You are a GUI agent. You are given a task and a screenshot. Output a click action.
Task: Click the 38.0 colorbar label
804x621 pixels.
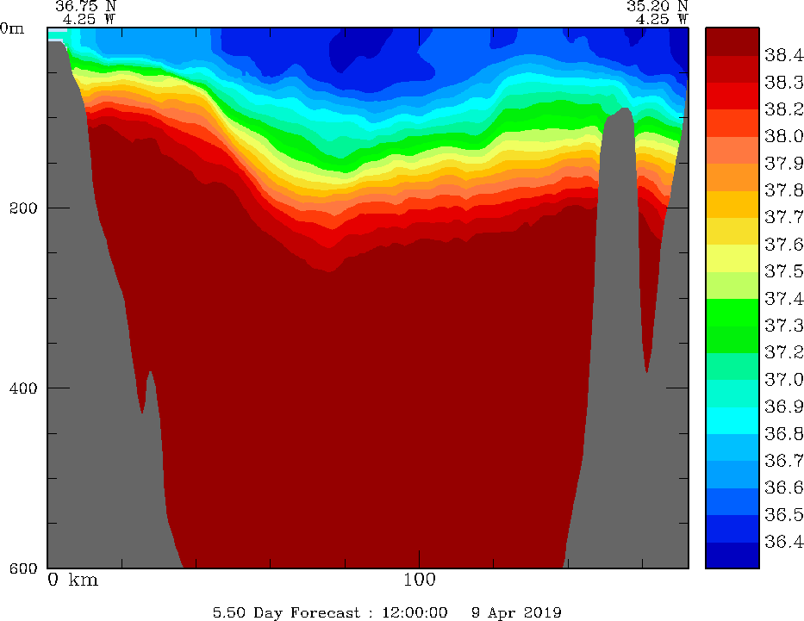pyautogui.click(x=784, y=136)
